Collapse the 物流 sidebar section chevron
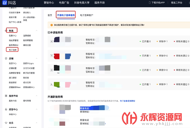Screen dimensions: 190x128 pyautogui.click(x=36, y=31)
